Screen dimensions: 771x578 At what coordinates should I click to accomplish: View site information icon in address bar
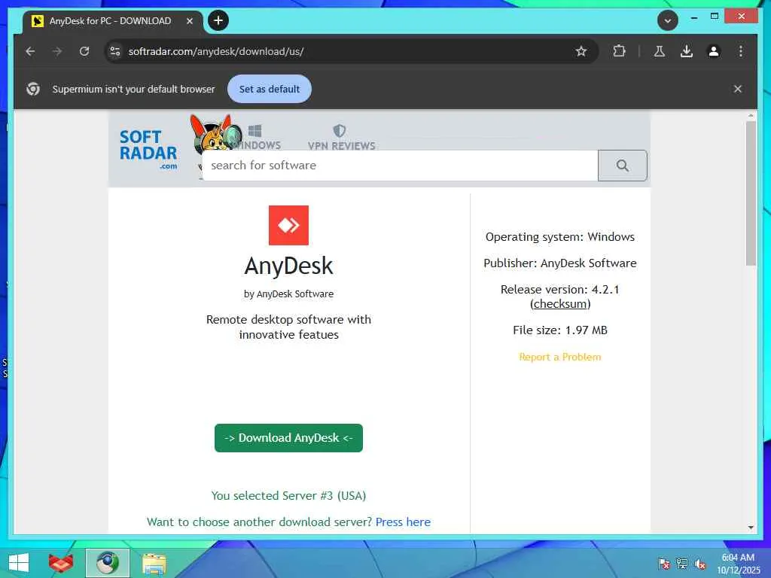click(115, 51)
